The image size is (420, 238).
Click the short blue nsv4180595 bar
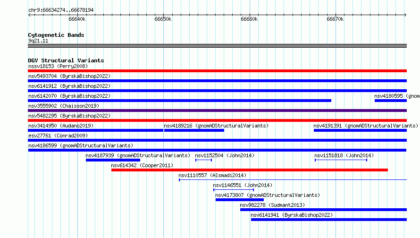click(391, 101)
